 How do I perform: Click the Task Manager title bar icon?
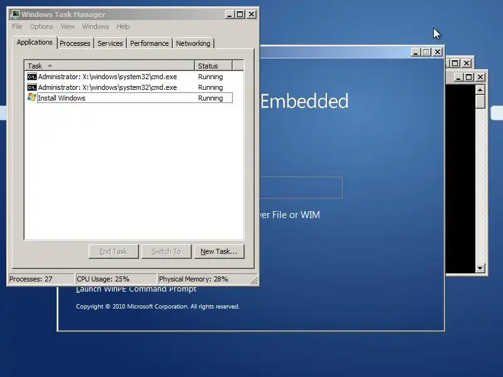(15, 14)
